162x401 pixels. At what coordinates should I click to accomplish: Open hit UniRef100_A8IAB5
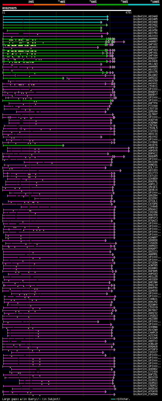click(x=145, y=19)
